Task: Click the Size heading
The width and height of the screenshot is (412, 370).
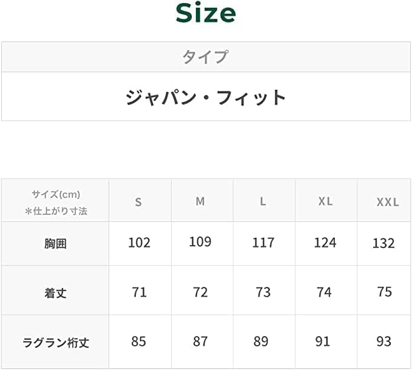Action: [206, 13]
